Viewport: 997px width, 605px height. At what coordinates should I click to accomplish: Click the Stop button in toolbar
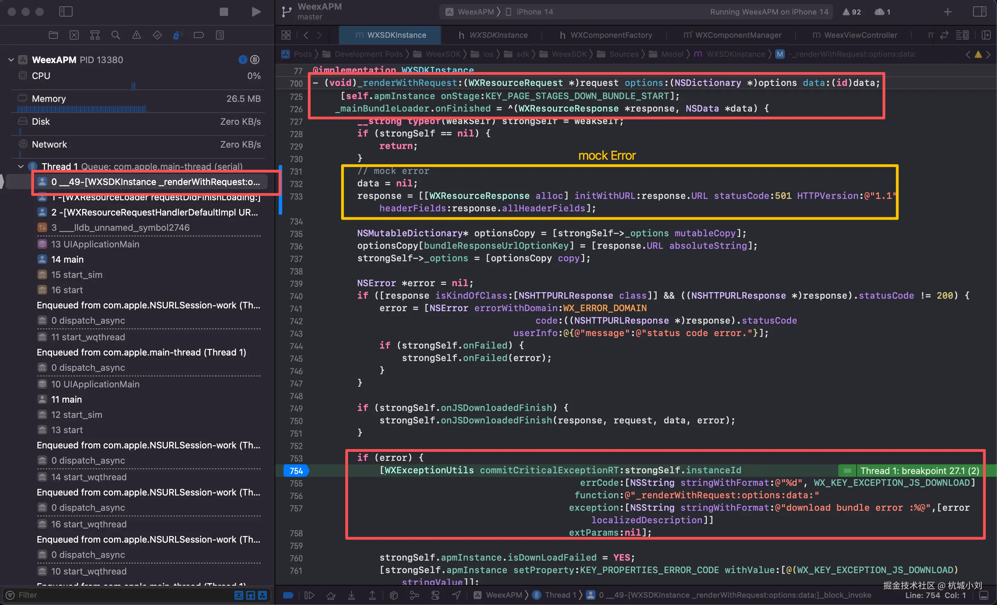click(224, 12)
